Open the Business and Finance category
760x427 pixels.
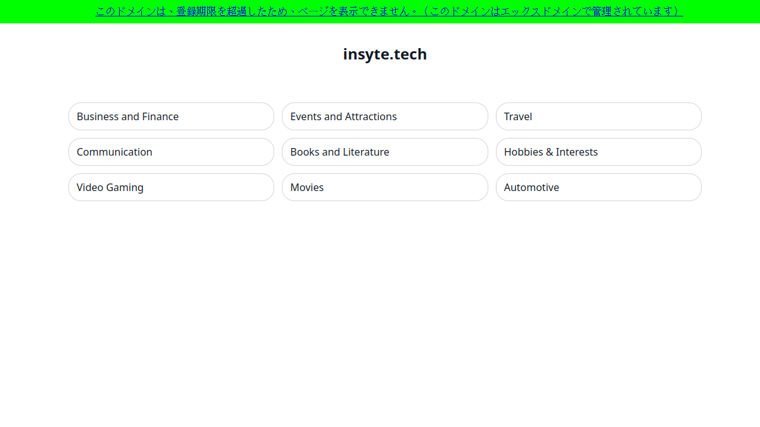[x=171, y=116]
